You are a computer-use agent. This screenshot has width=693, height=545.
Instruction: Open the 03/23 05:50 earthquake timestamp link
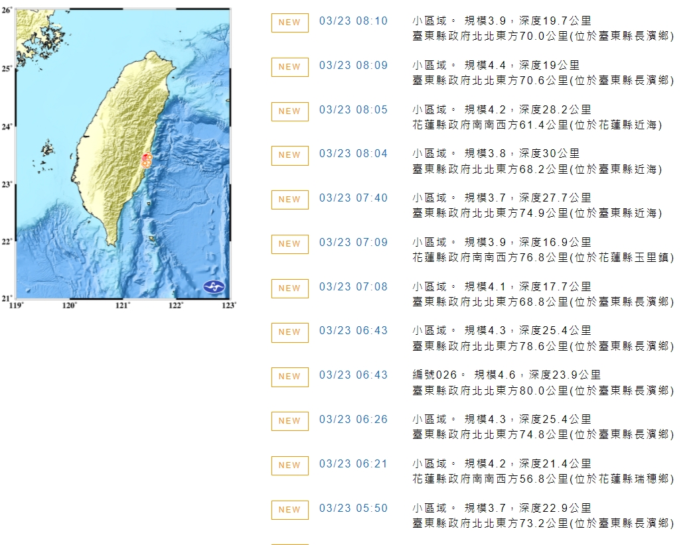(x=353, y=508)
